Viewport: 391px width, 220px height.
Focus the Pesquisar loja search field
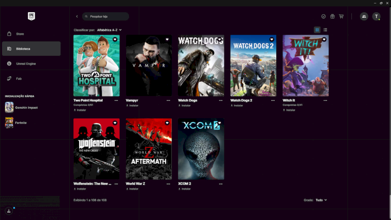pyautogui.click(x=106, y=17)
